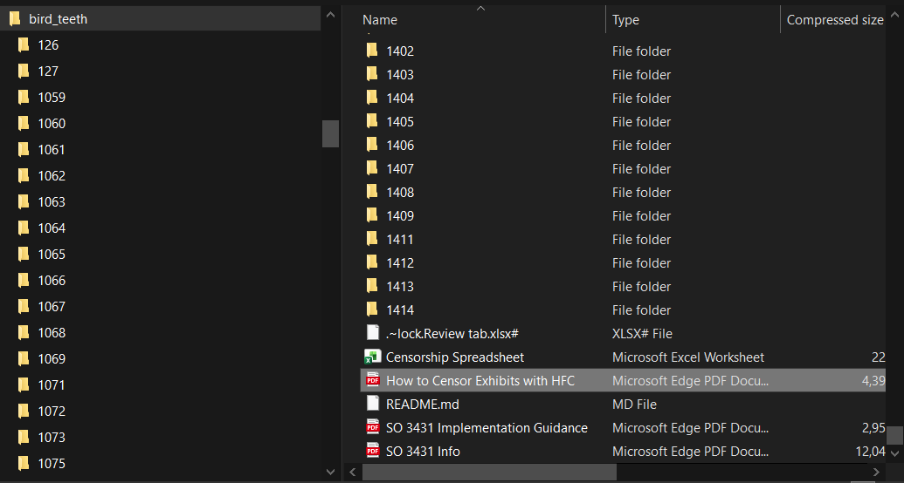904x483 pixels.
Task: Click folder icon of 1411 in file list
Action: pos(372,240)
